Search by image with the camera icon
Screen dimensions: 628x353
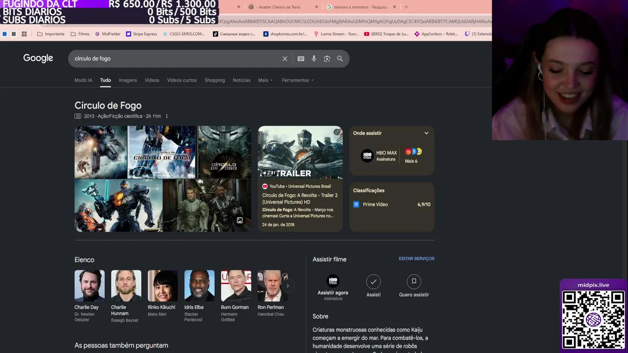point(327,59)
